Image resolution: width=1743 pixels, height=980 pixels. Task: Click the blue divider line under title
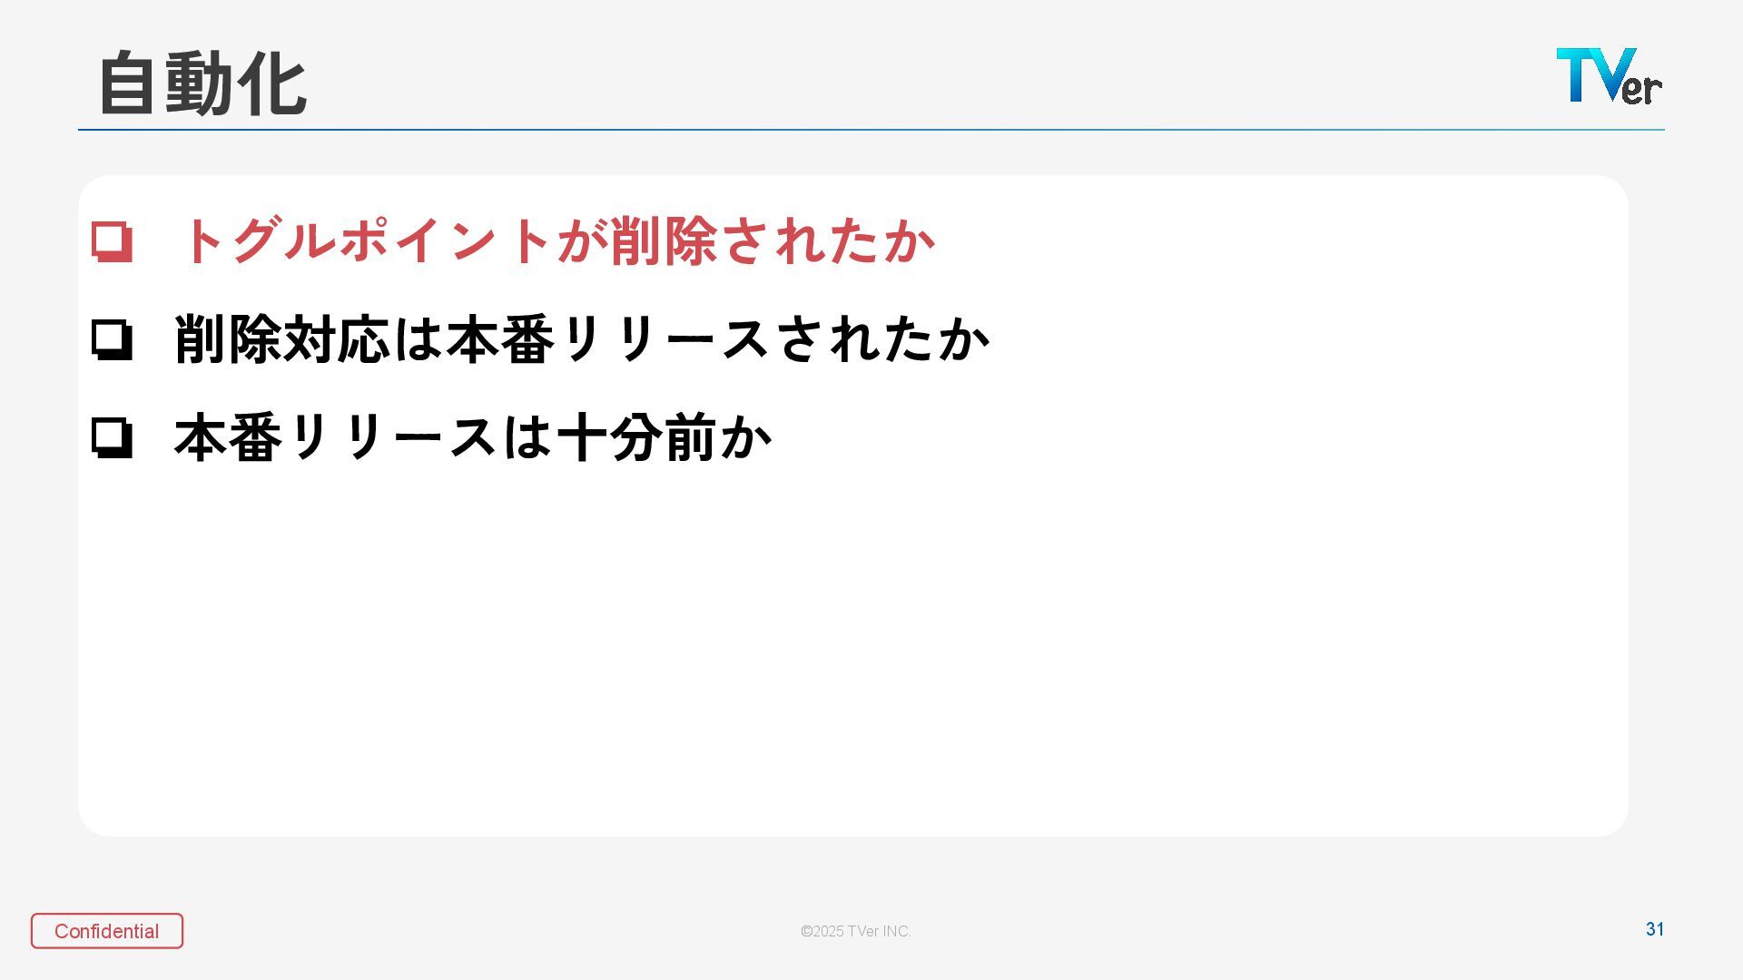[x=871, y=130]
